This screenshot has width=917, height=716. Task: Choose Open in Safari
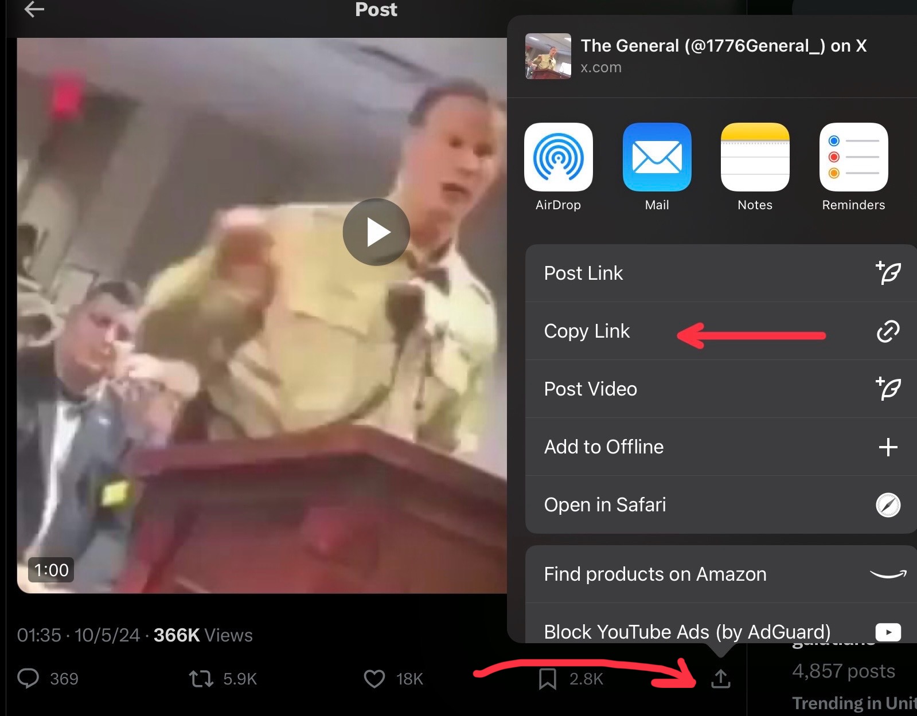tap(721, 504)
